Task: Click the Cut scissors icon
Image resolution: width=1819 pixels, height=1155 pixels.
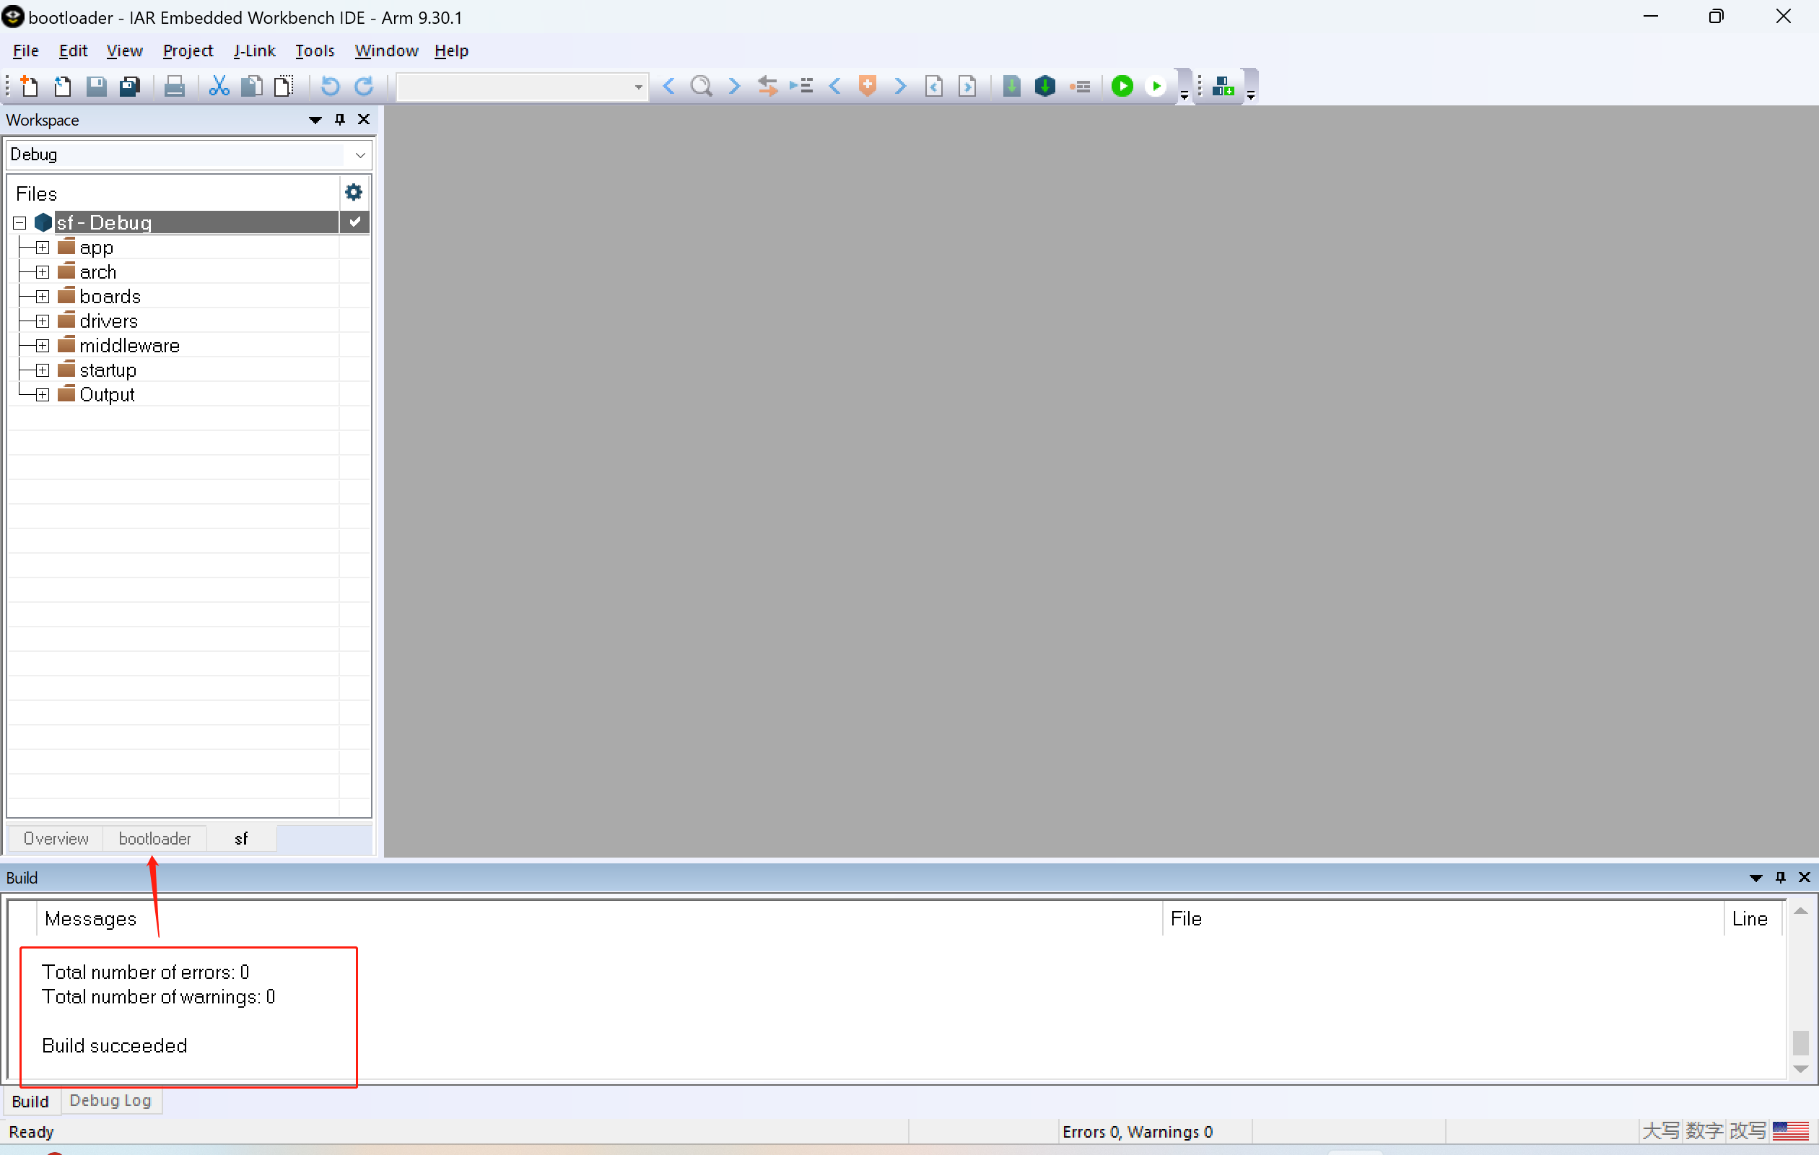Action: coord(218,86)
